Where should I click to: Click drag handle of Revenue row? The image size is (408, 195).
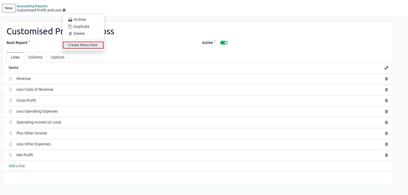point(10,79)
